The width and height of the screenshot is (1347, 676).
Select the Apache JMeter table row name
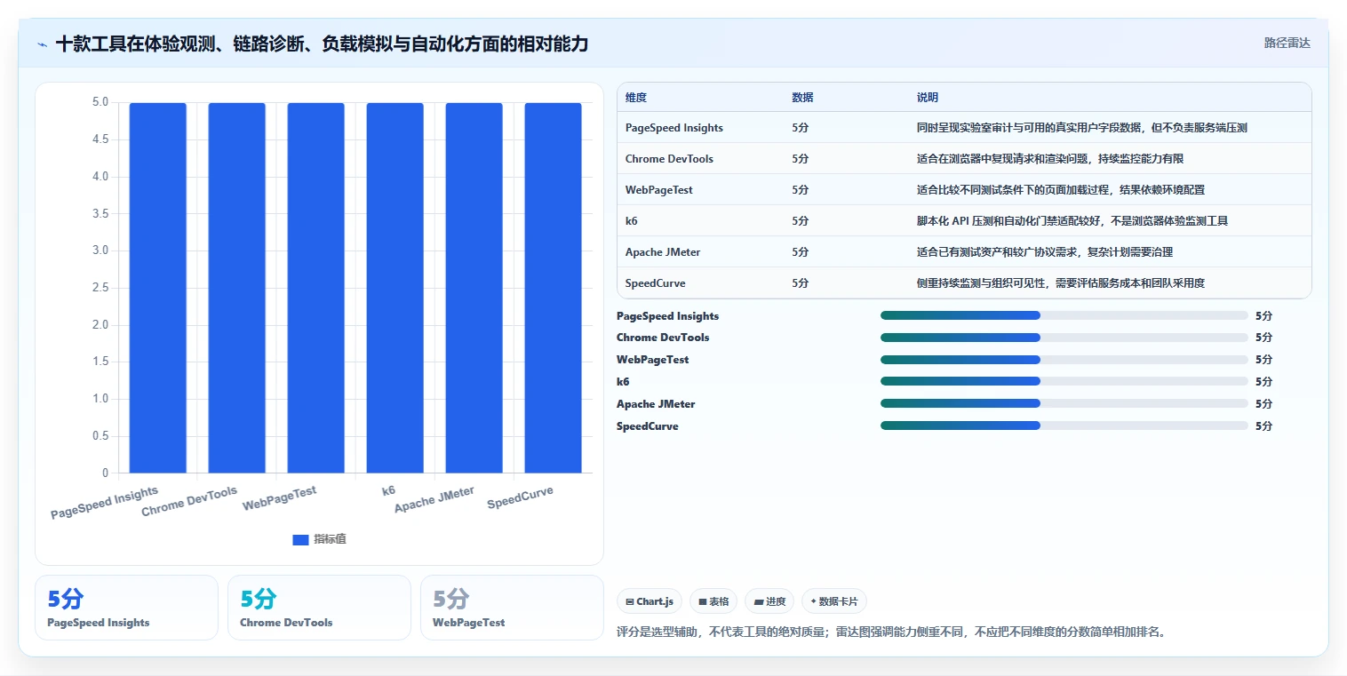[663, 252]
